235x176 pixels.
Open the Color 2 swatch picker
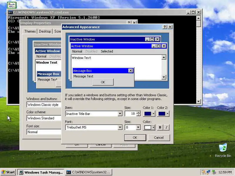click(x=163, y=114)
